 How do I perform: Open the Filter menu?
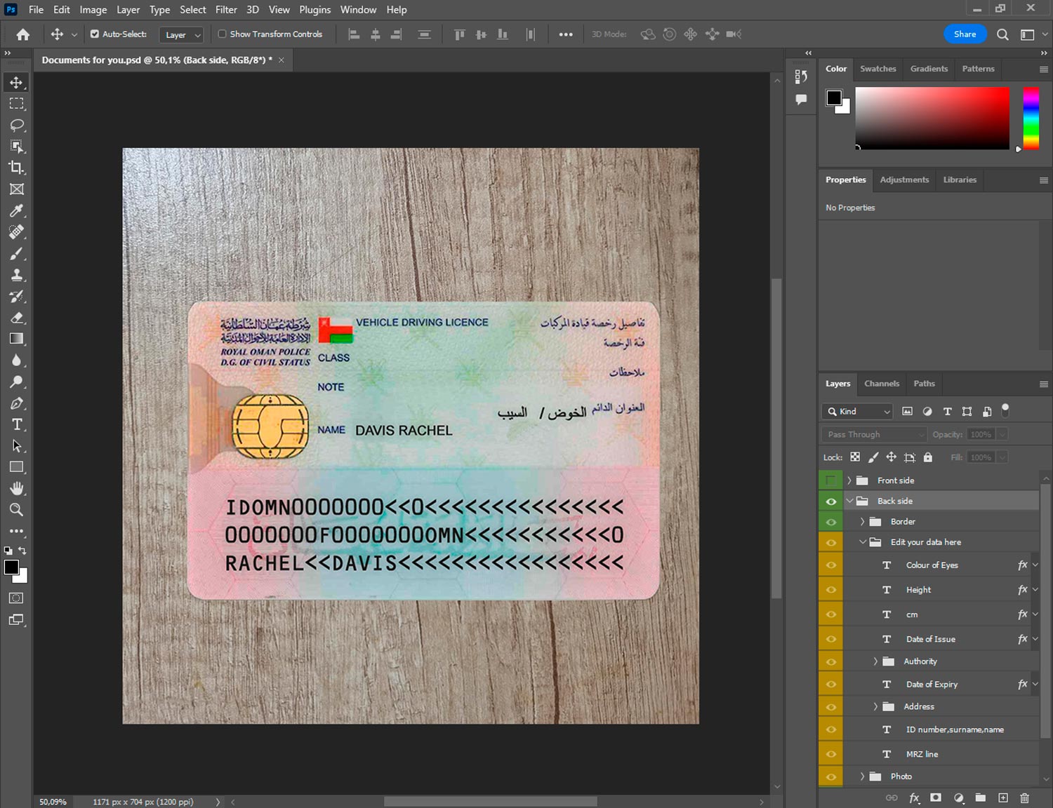point(225,10)
